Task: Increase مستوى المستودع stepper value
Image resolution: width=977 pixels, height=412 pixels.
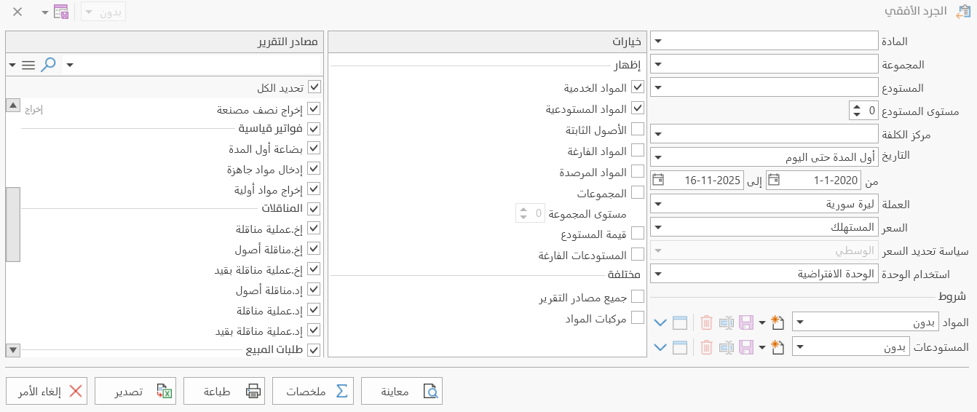Action: point(856,107)
